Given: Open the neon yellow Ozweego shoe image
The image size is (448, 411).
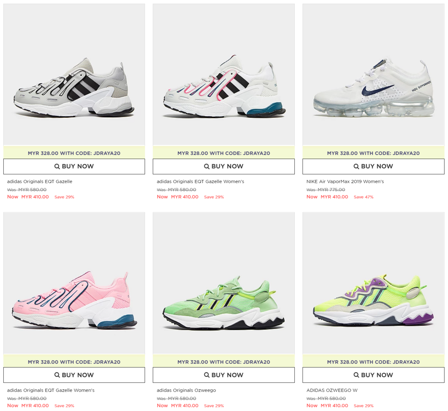Looking at the screenshot, I should point(373,283).
